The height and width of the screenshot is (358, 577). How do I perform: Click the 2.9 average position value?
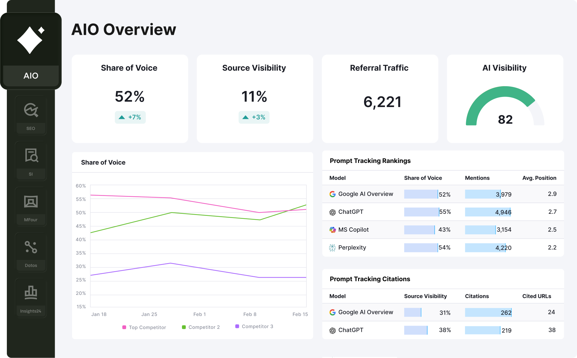click(x=552, y=194)
